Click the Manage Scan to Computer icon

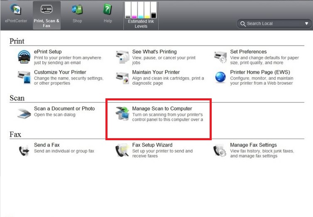[122, 114]
